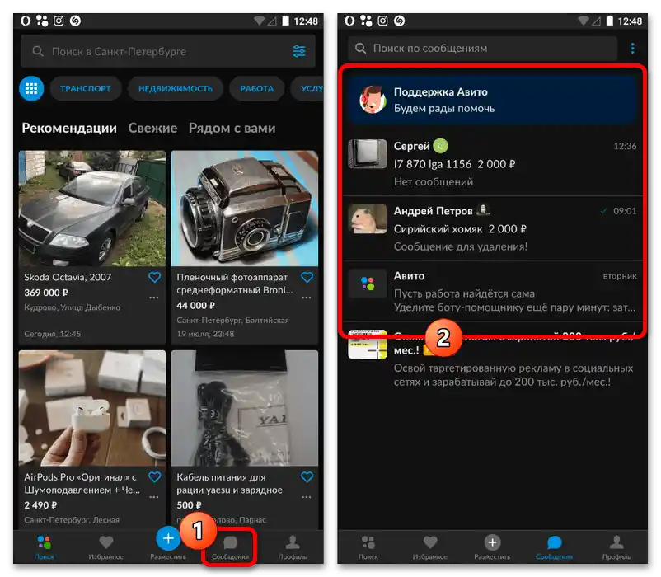Select the Работа category chip
Viewport: 661px width, 577px height.
point(256,88)
